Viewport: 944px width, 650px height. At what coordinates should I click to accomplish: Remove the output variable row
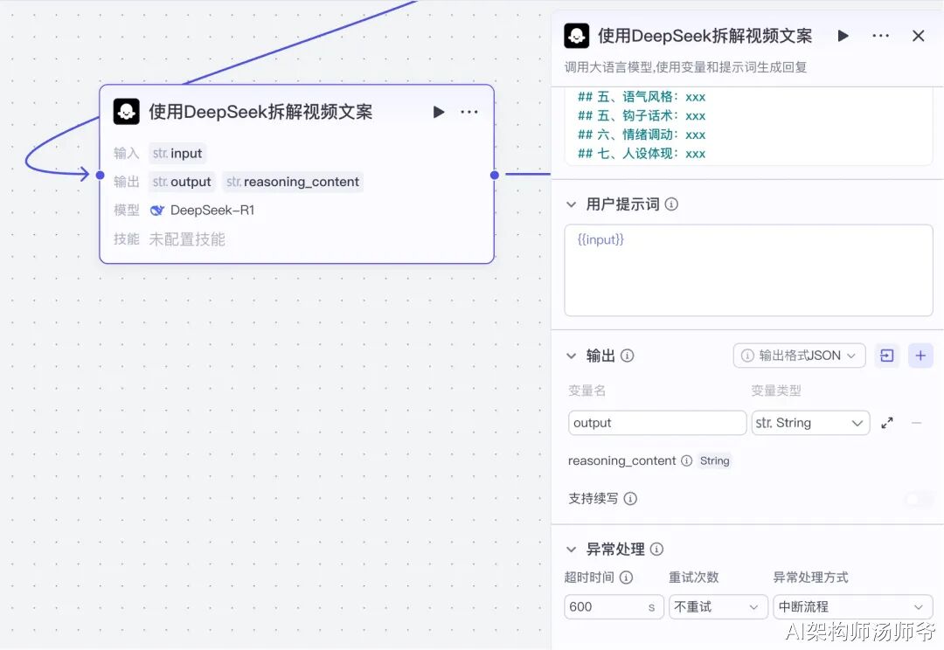click(916, 423)
